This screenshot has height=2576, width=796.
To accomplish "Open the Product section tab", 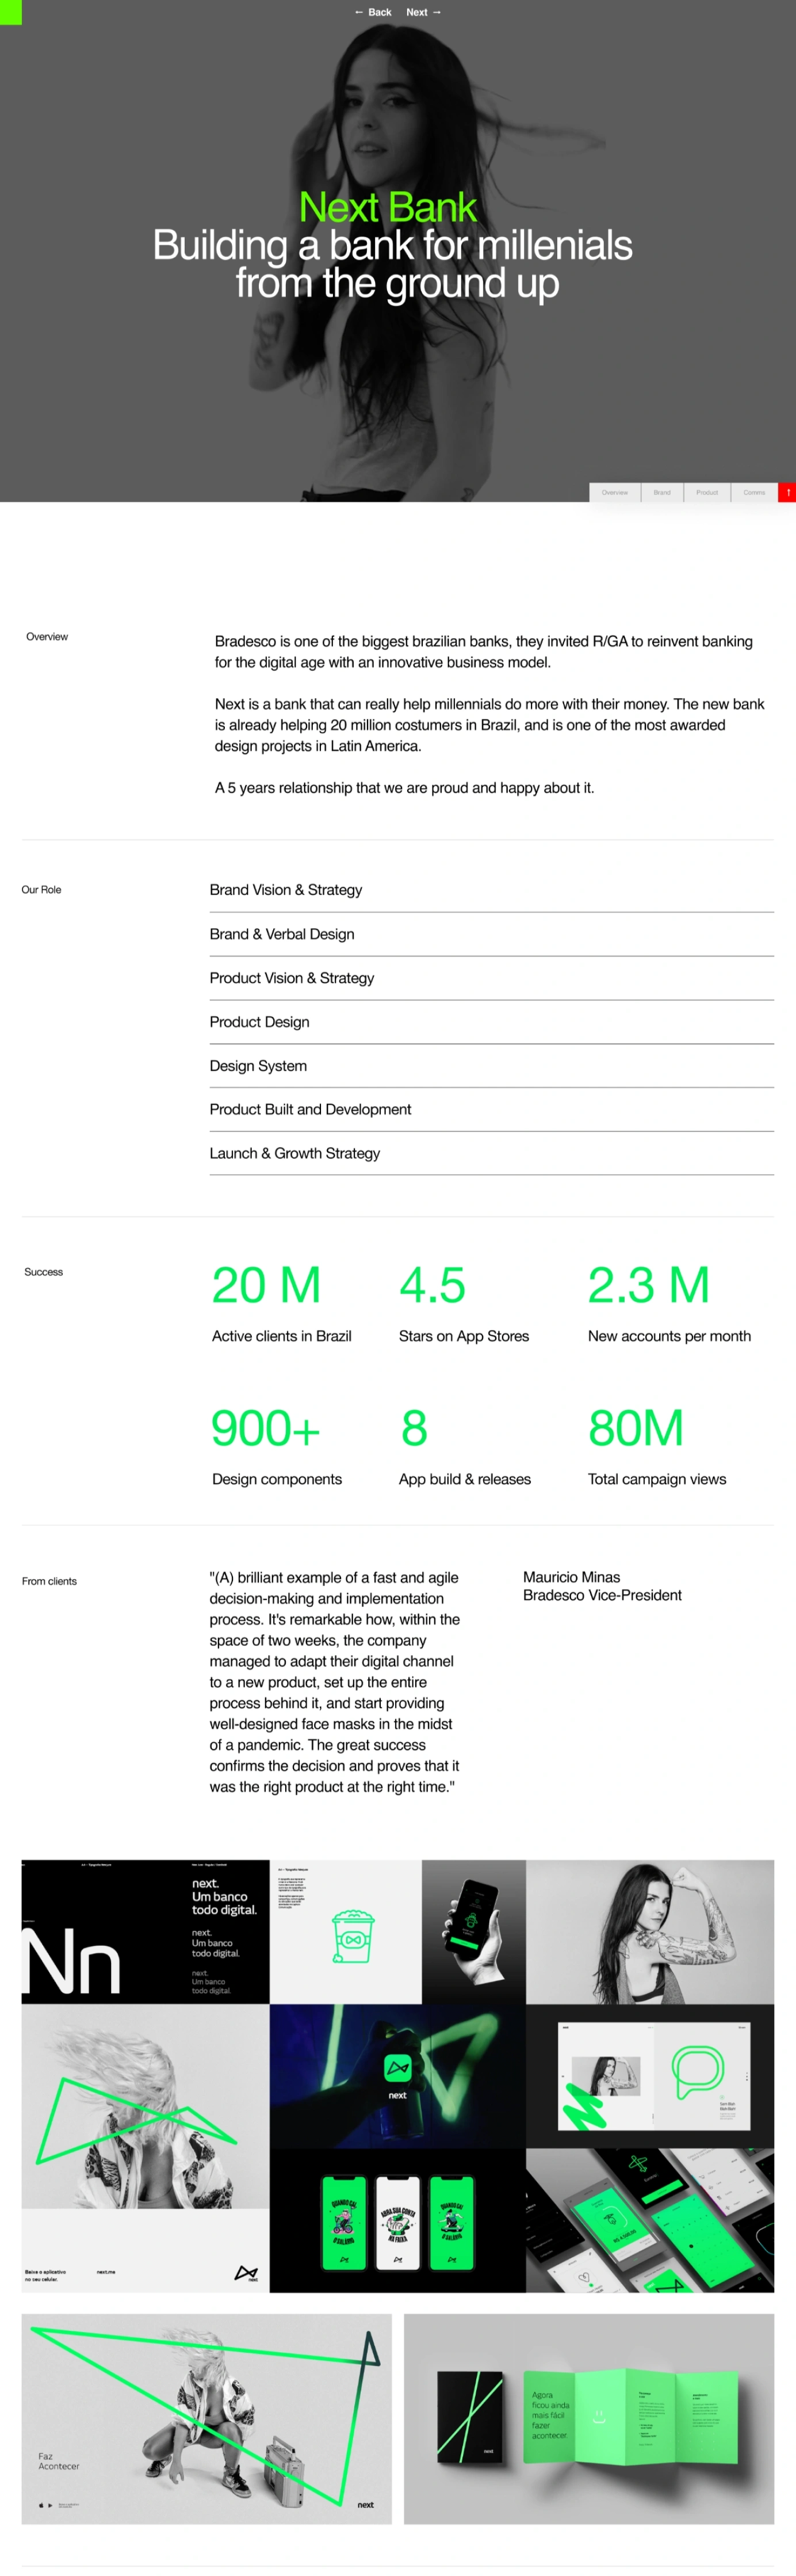I will tap(707, 492).
